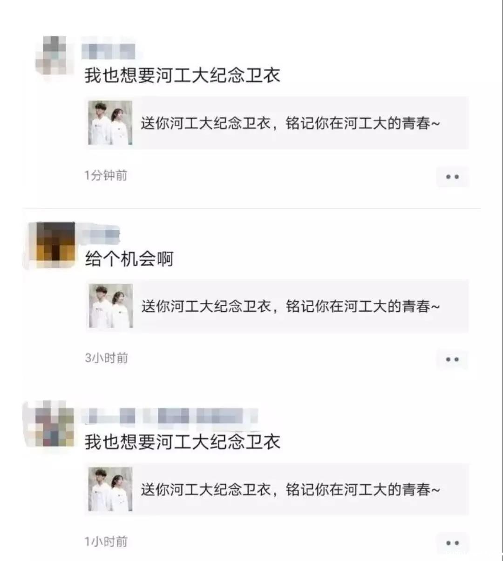503x561 pixels.
Task: Open the two-dot menu on the 3小时前 post
Action: coord(452,360)
